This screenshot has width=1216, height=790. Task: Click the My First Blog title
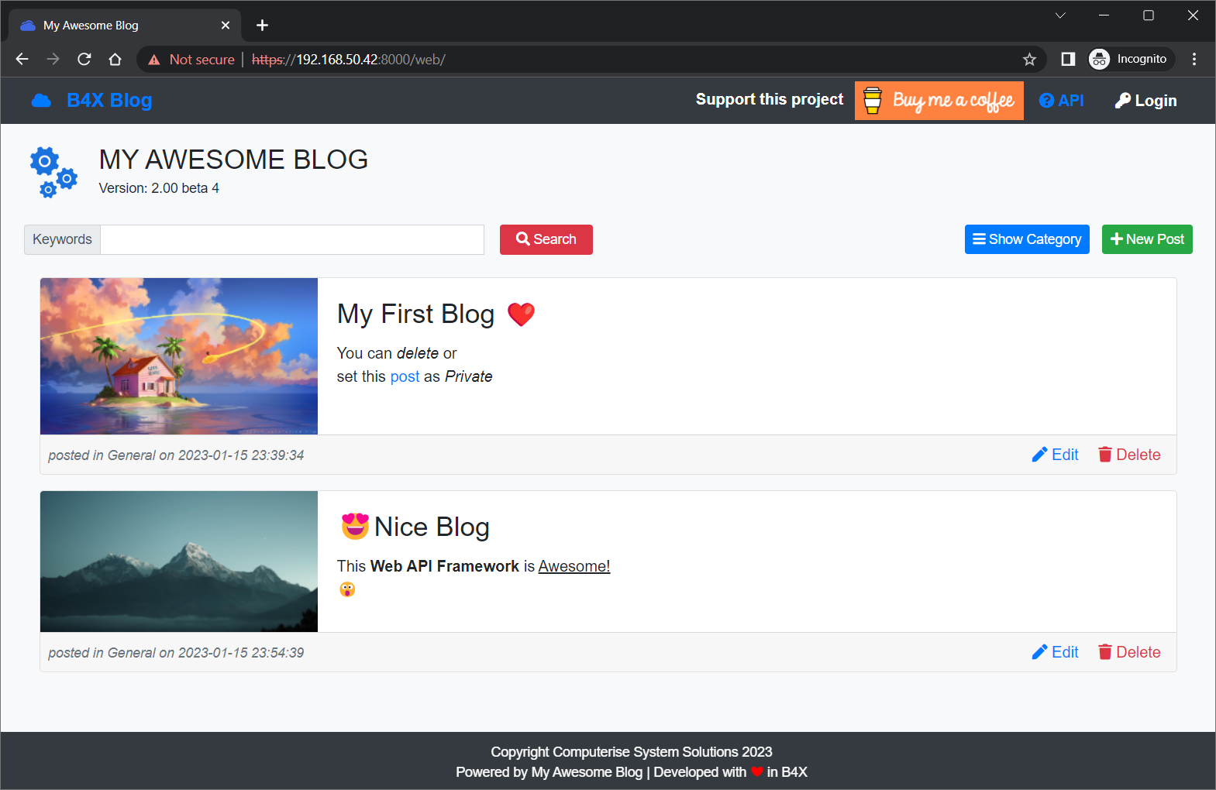click(x=415, y=314)
